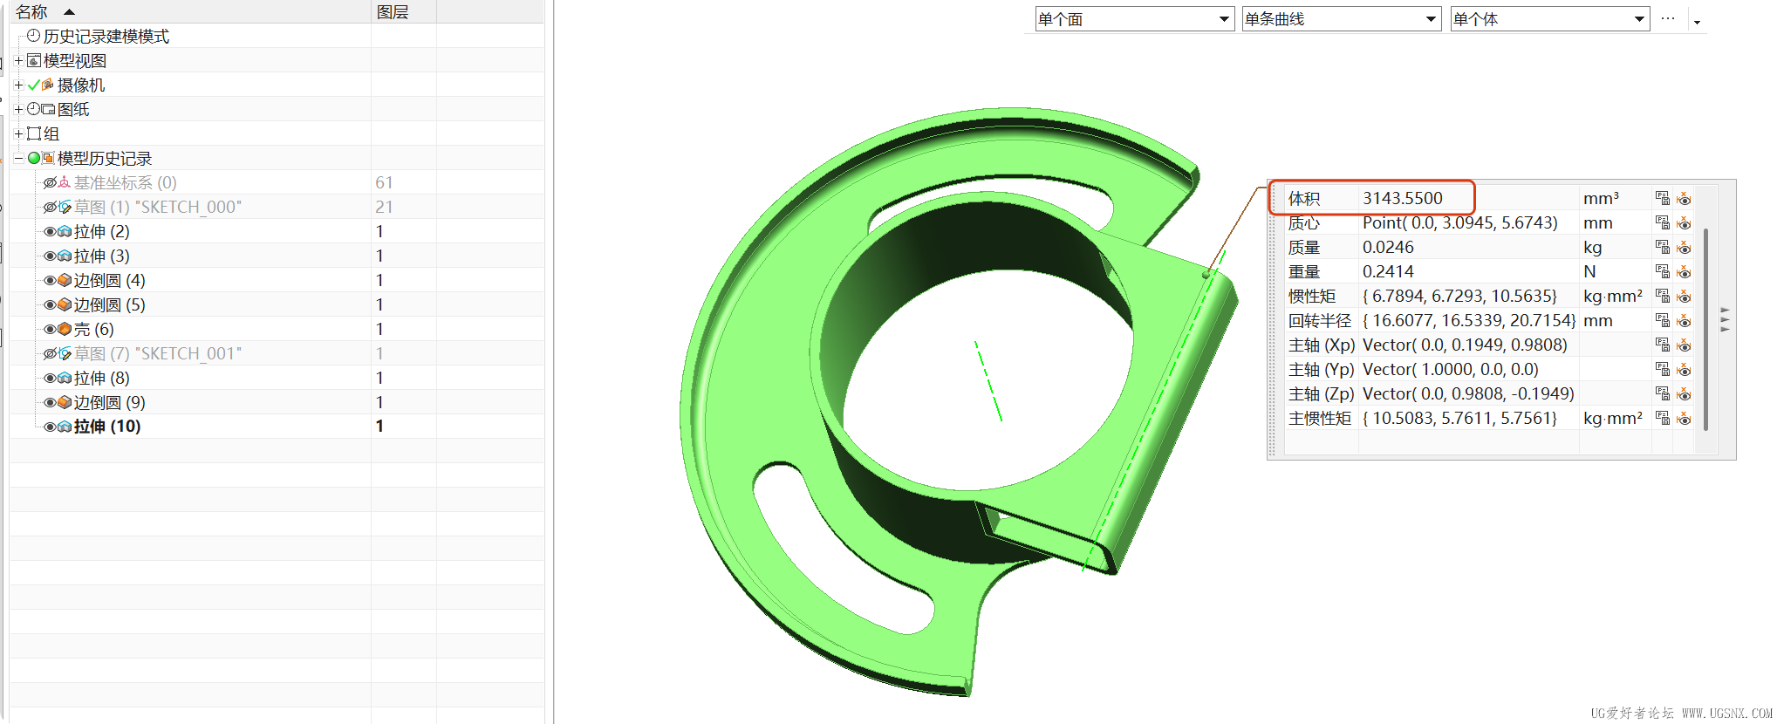This screenshot has height=724, width=1777.
Task: Click the display toggle in 质心 row
Action: [1684, 223]
